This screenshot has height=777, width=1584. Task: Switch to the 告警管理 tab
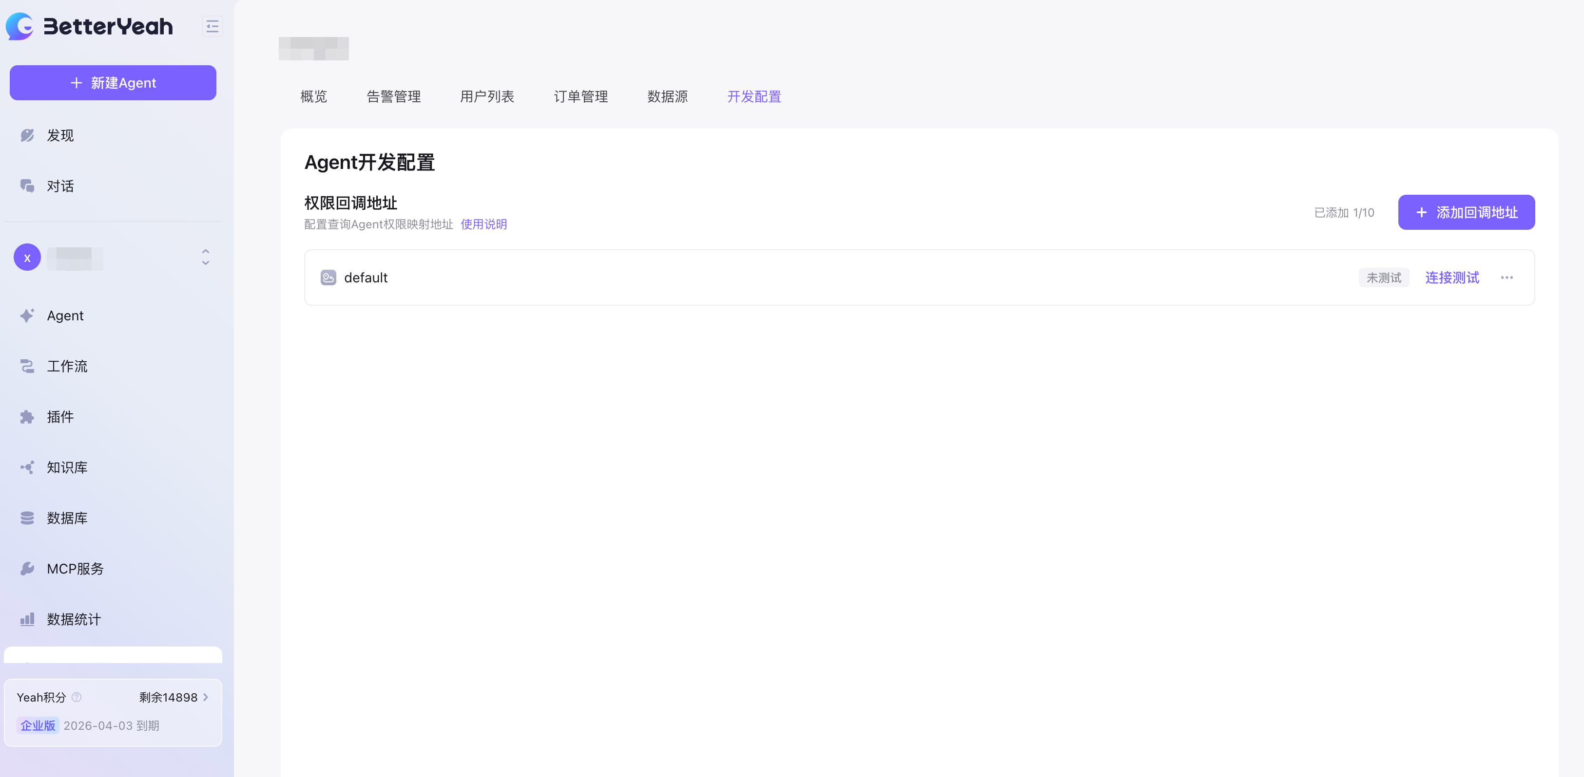pos(393,96)
